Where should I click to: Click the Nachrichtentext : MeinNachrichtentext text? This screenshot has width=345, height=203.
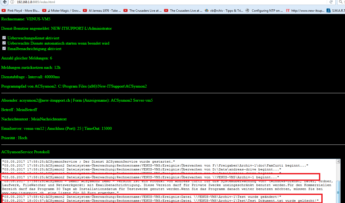34,119
